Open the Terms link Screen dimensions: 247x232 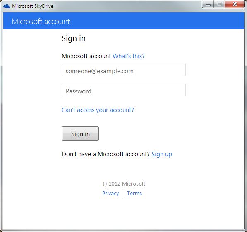134,193
